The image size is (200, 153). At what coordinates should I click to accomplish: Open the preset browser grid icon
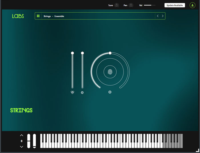[38, 16]
